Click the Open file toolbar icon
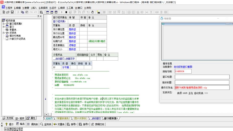 point(7,12)
